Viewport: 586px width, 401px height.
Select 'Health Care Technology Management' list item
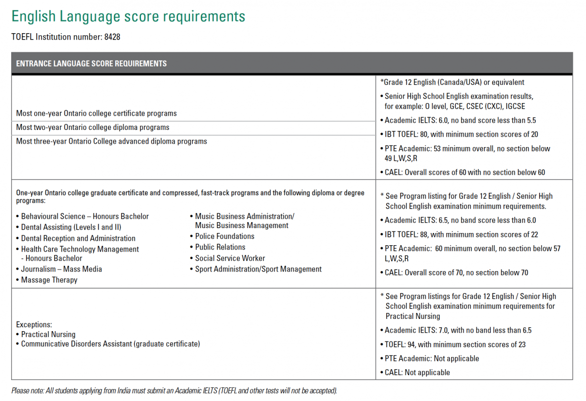click(x=78, y=254)
